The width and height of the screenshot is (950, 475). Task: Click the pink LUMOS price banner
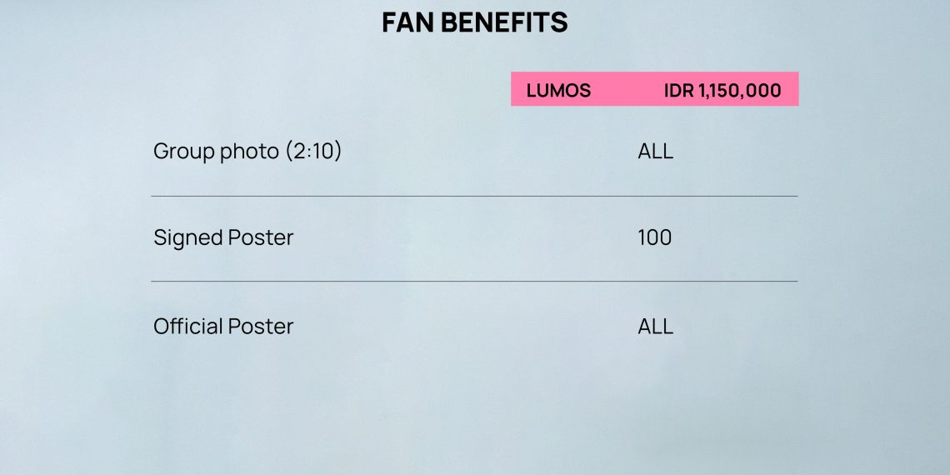coord(654,89)
